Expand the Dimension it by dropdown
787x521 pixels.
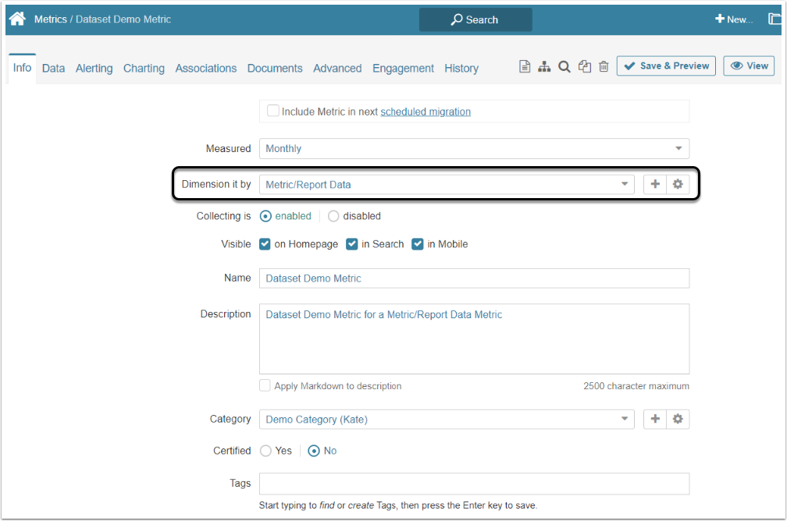[446, 184]
